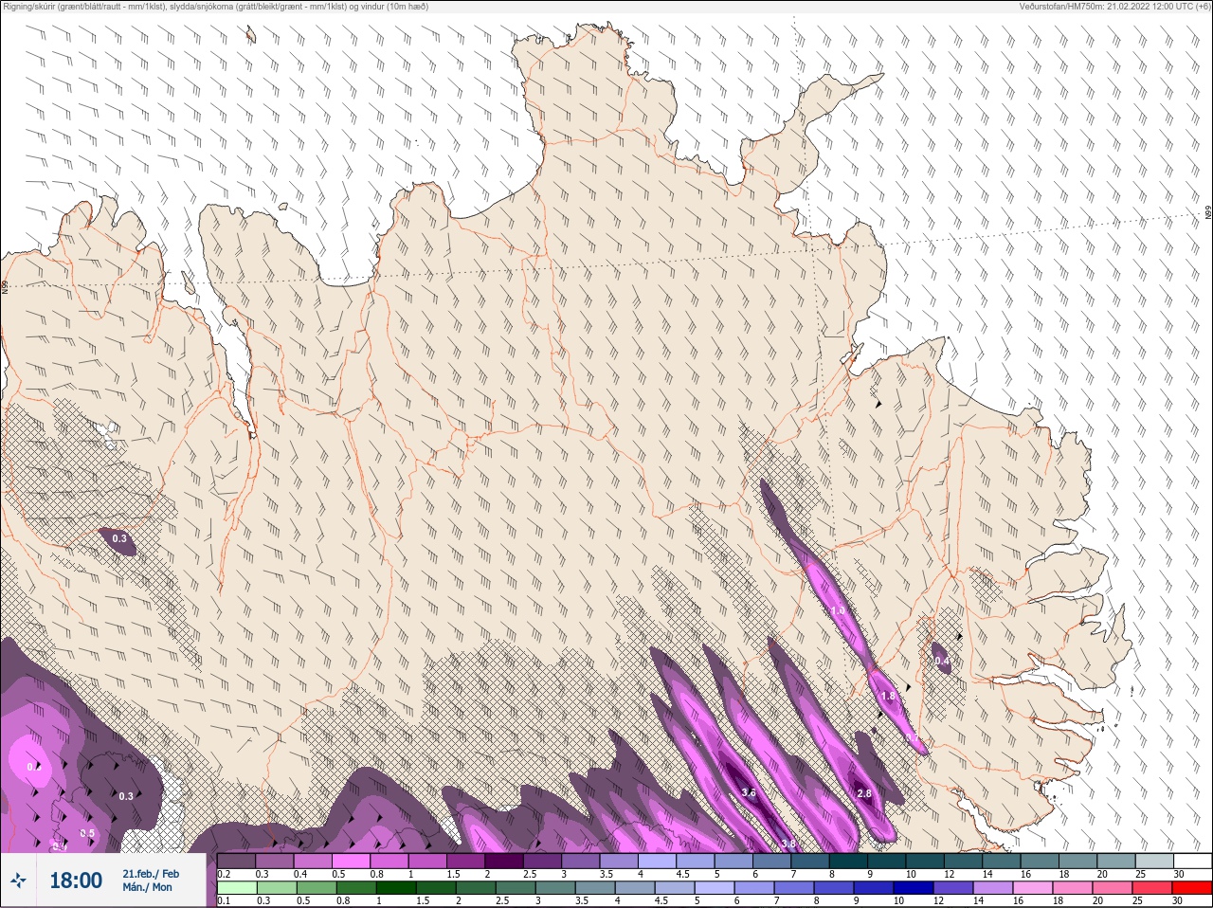Click the 0.1 label in the lower legend

tap(224, 900)
